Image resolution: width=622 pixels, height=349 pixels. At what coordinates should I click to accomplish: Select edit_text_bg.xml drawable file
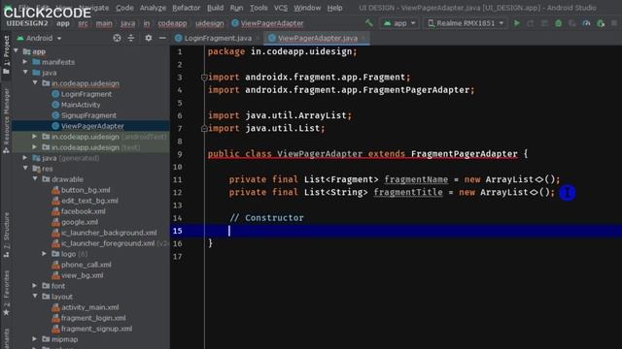pyautogui.click(x=86, y=201)
